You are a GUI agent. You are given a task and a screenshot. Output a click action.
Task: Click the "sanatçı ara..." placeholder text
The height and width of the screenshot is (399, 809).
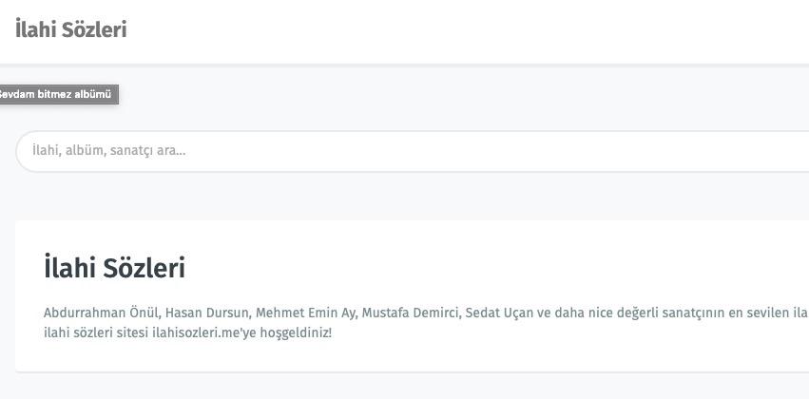148,151
